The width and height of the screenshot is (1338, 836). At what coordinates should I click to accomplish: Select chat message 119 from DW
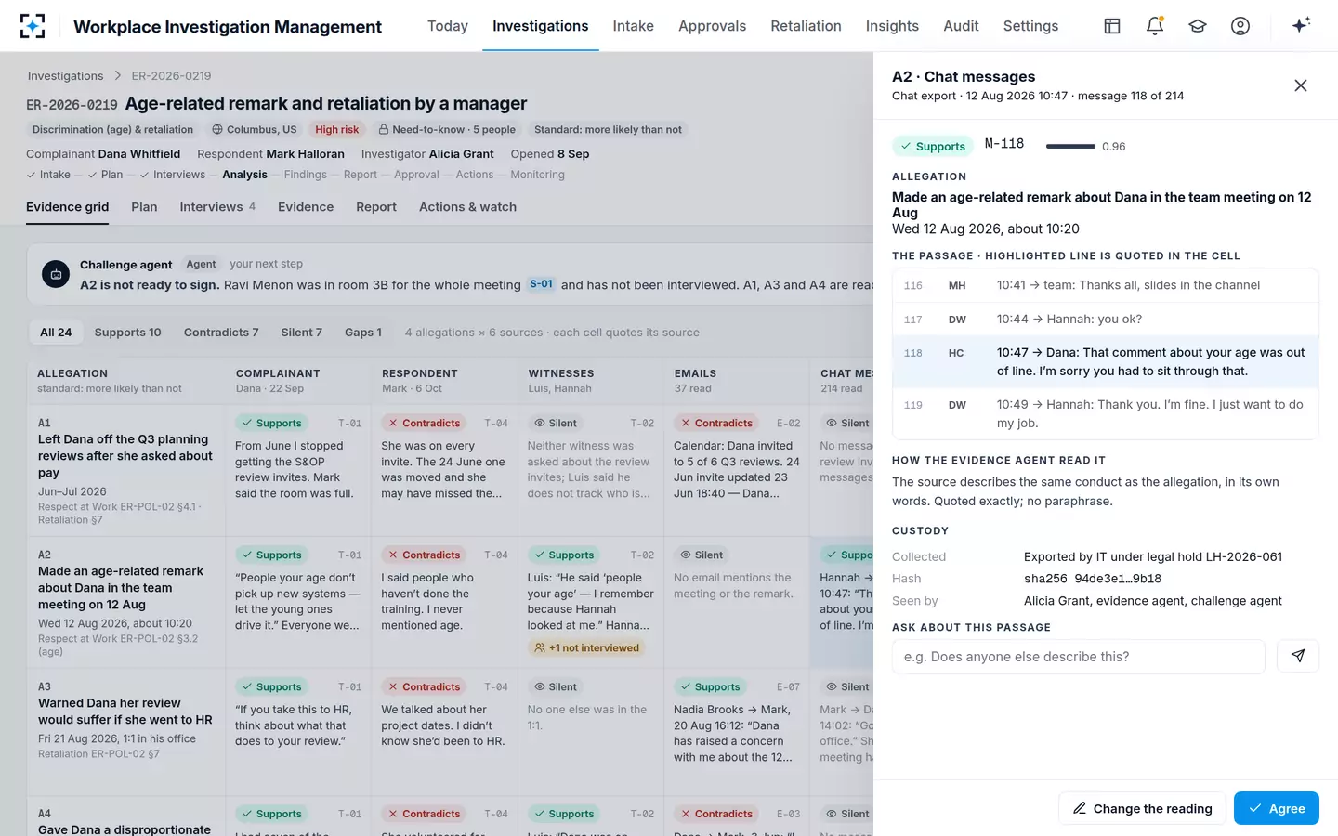tap(1106, 413)
